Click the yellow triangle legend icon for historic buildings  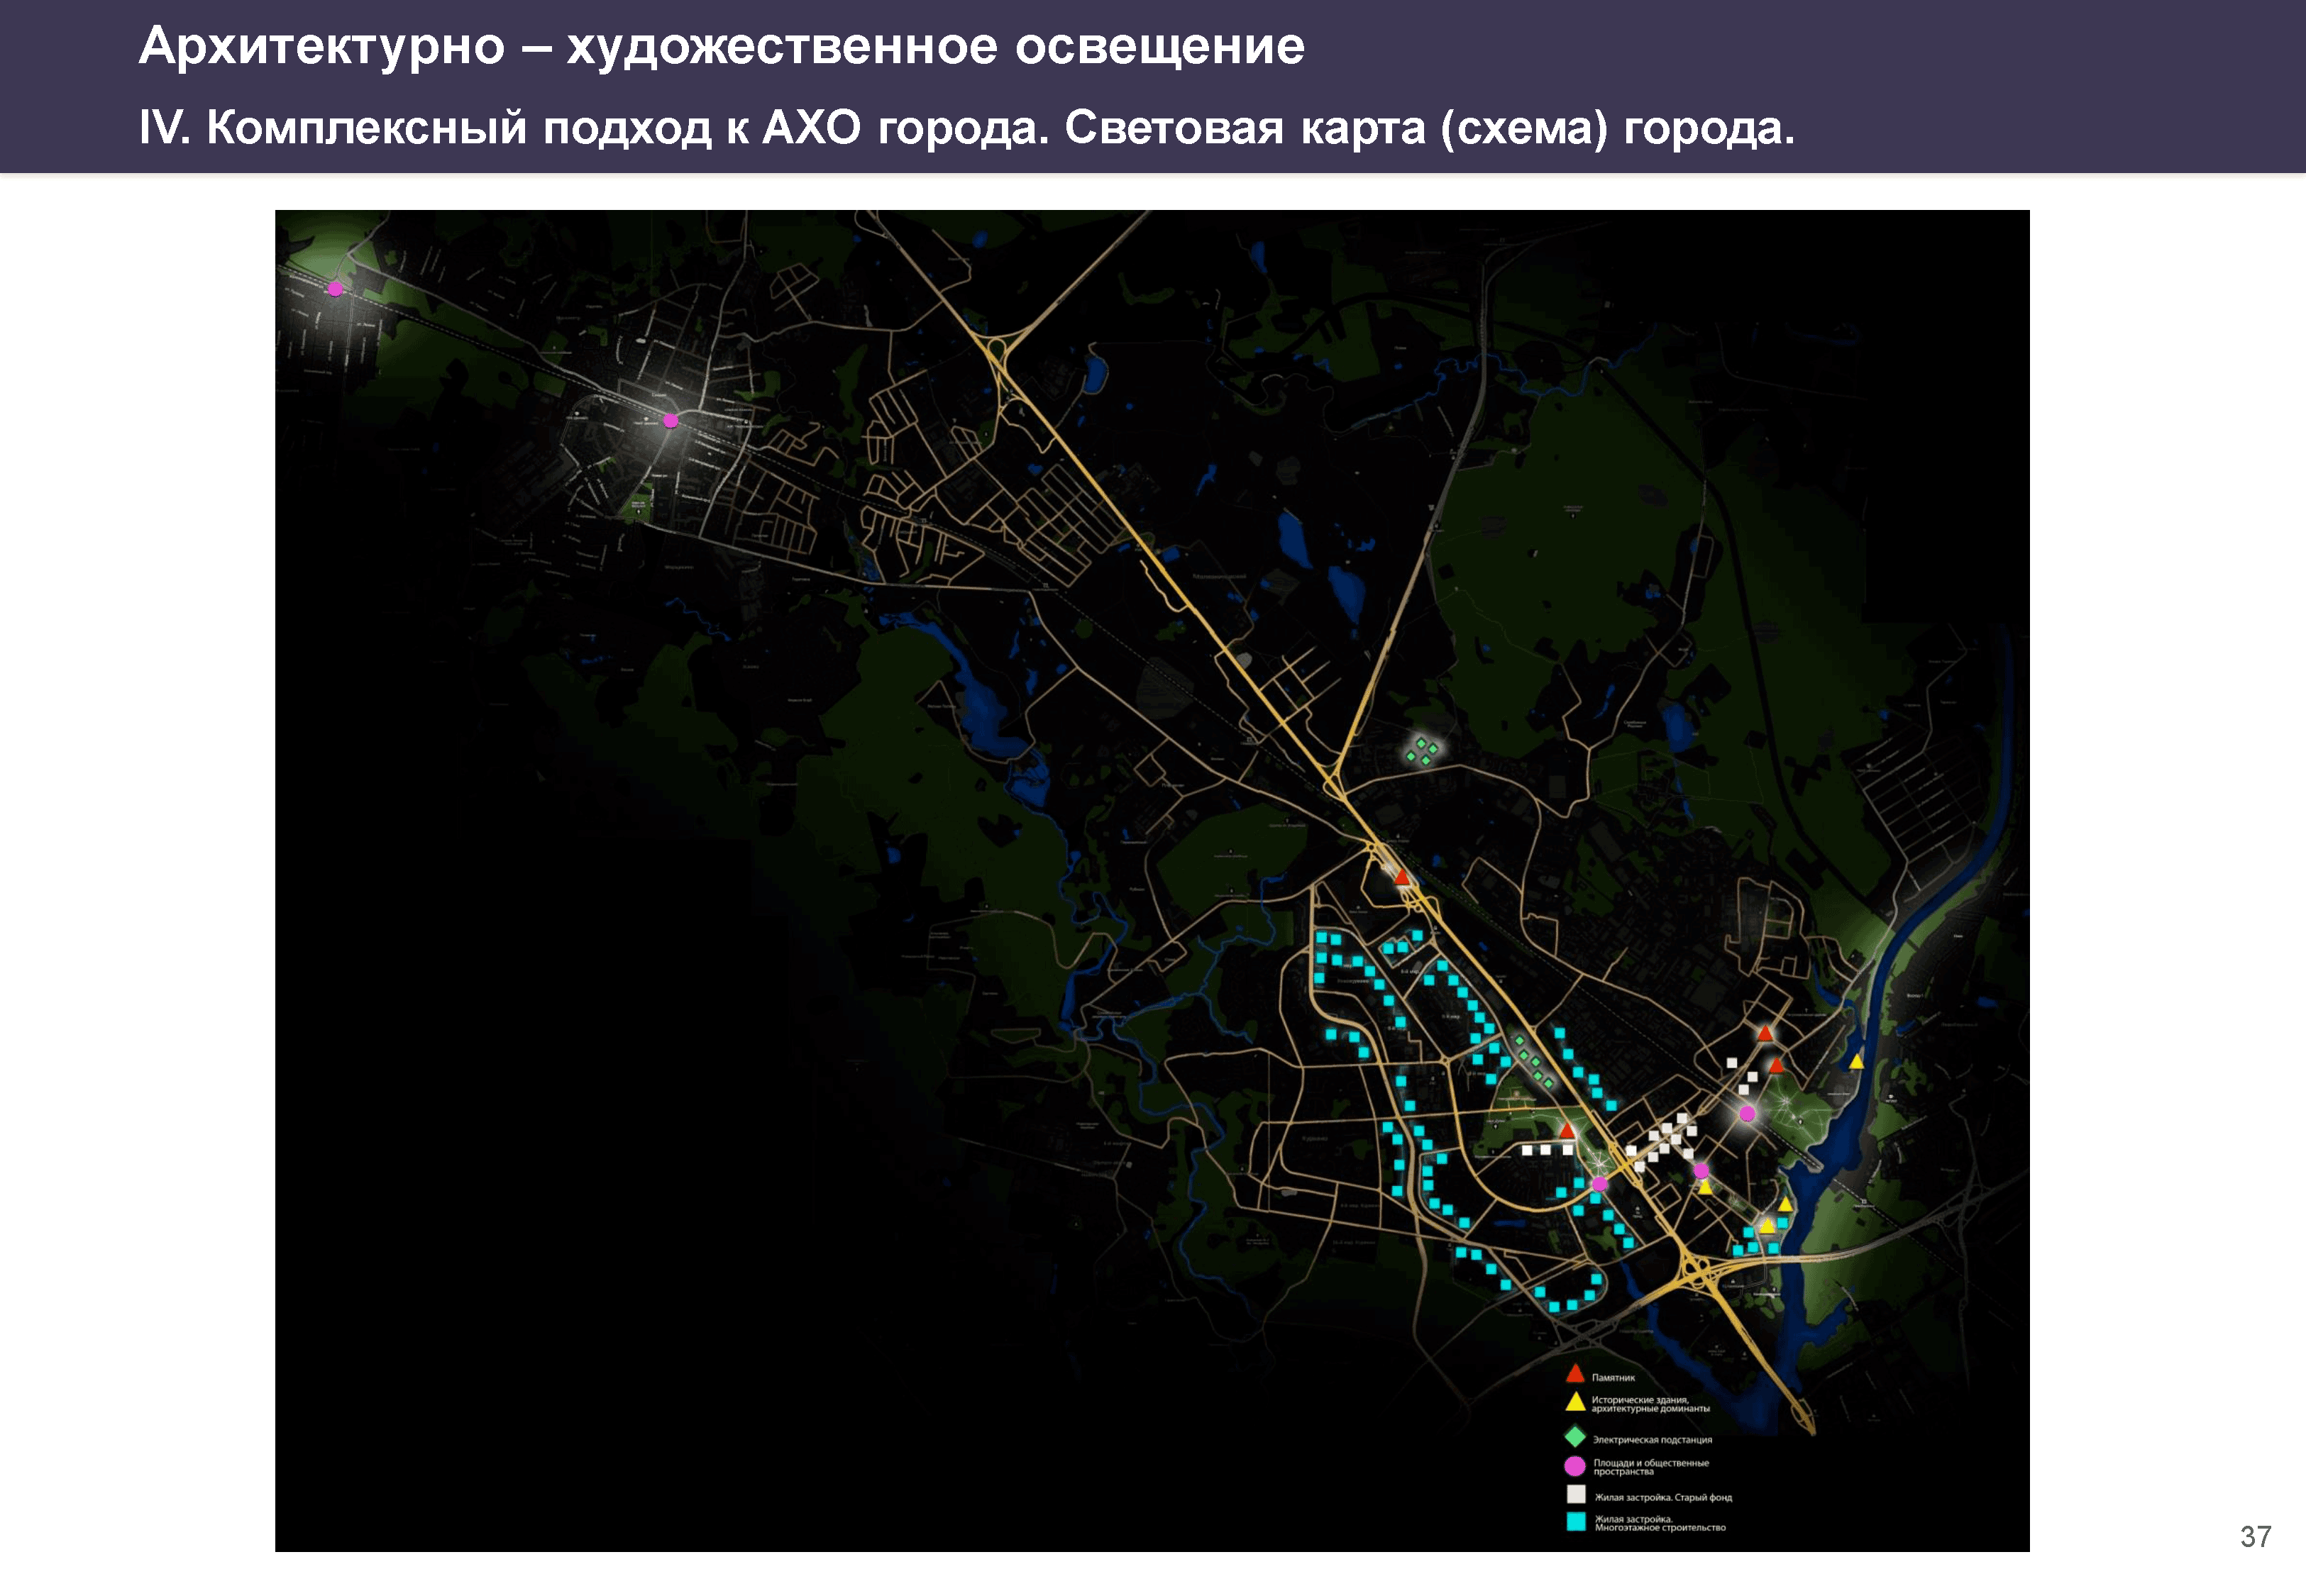pos(1575,1402)
